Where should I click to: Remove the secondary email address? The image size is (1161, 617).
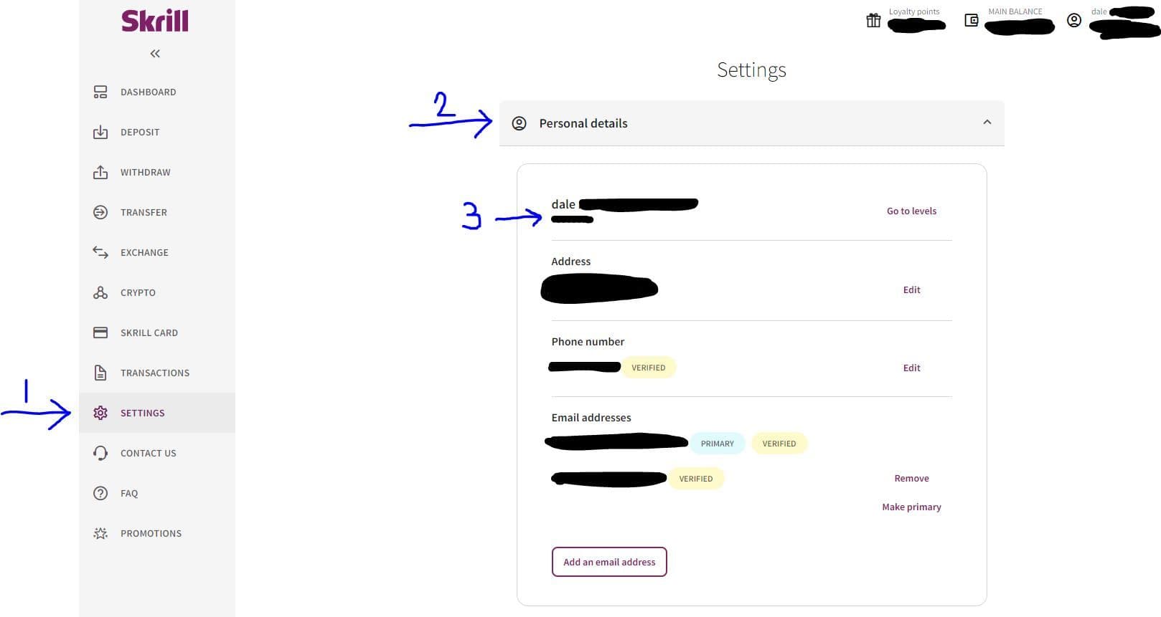(911, 478)
